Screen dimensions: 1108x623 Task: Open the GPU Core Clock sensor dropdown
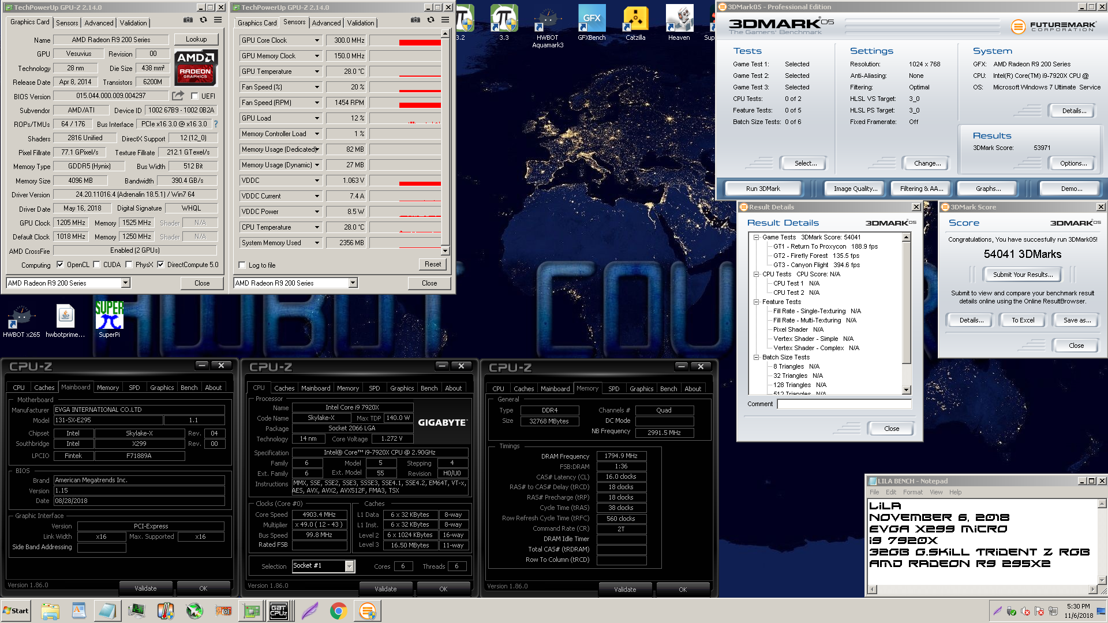click(317, 40)
